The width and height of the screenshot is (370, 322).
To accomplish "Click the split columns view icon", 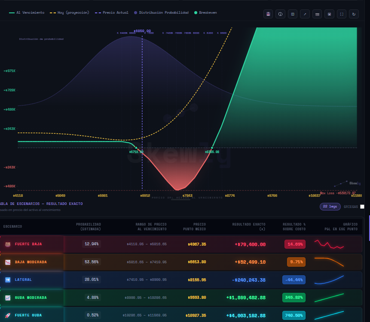I will click(x=293, y=14).
